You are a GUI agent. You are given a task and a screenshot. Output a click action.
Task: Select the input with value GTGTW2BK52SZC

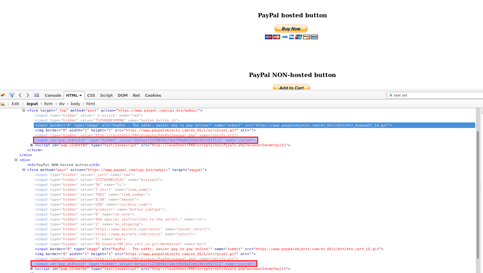click(99, 180)
